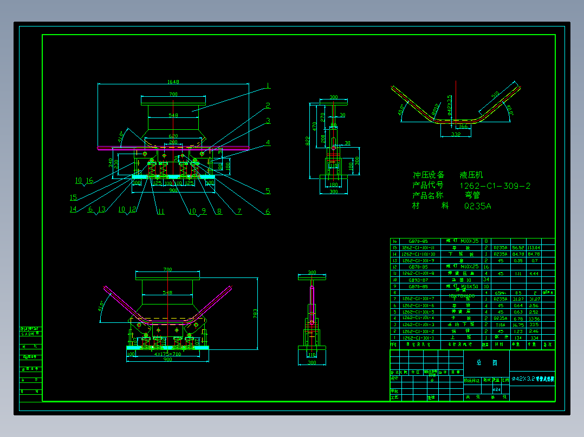Select the Φ42X3.2 drawing title text
Image resolution: width=584 pixels, height=437 pixels.
533,379
